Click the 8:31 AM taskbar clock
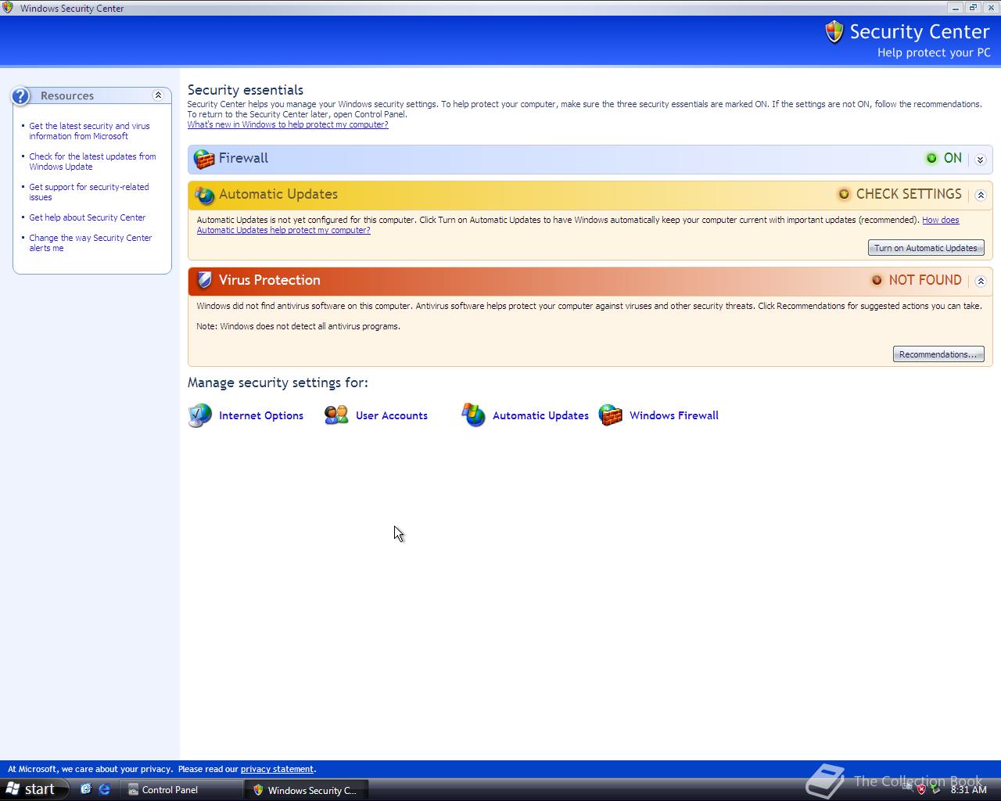The height and width of the screenshot is (801, 1001). (x=969, y=789)
